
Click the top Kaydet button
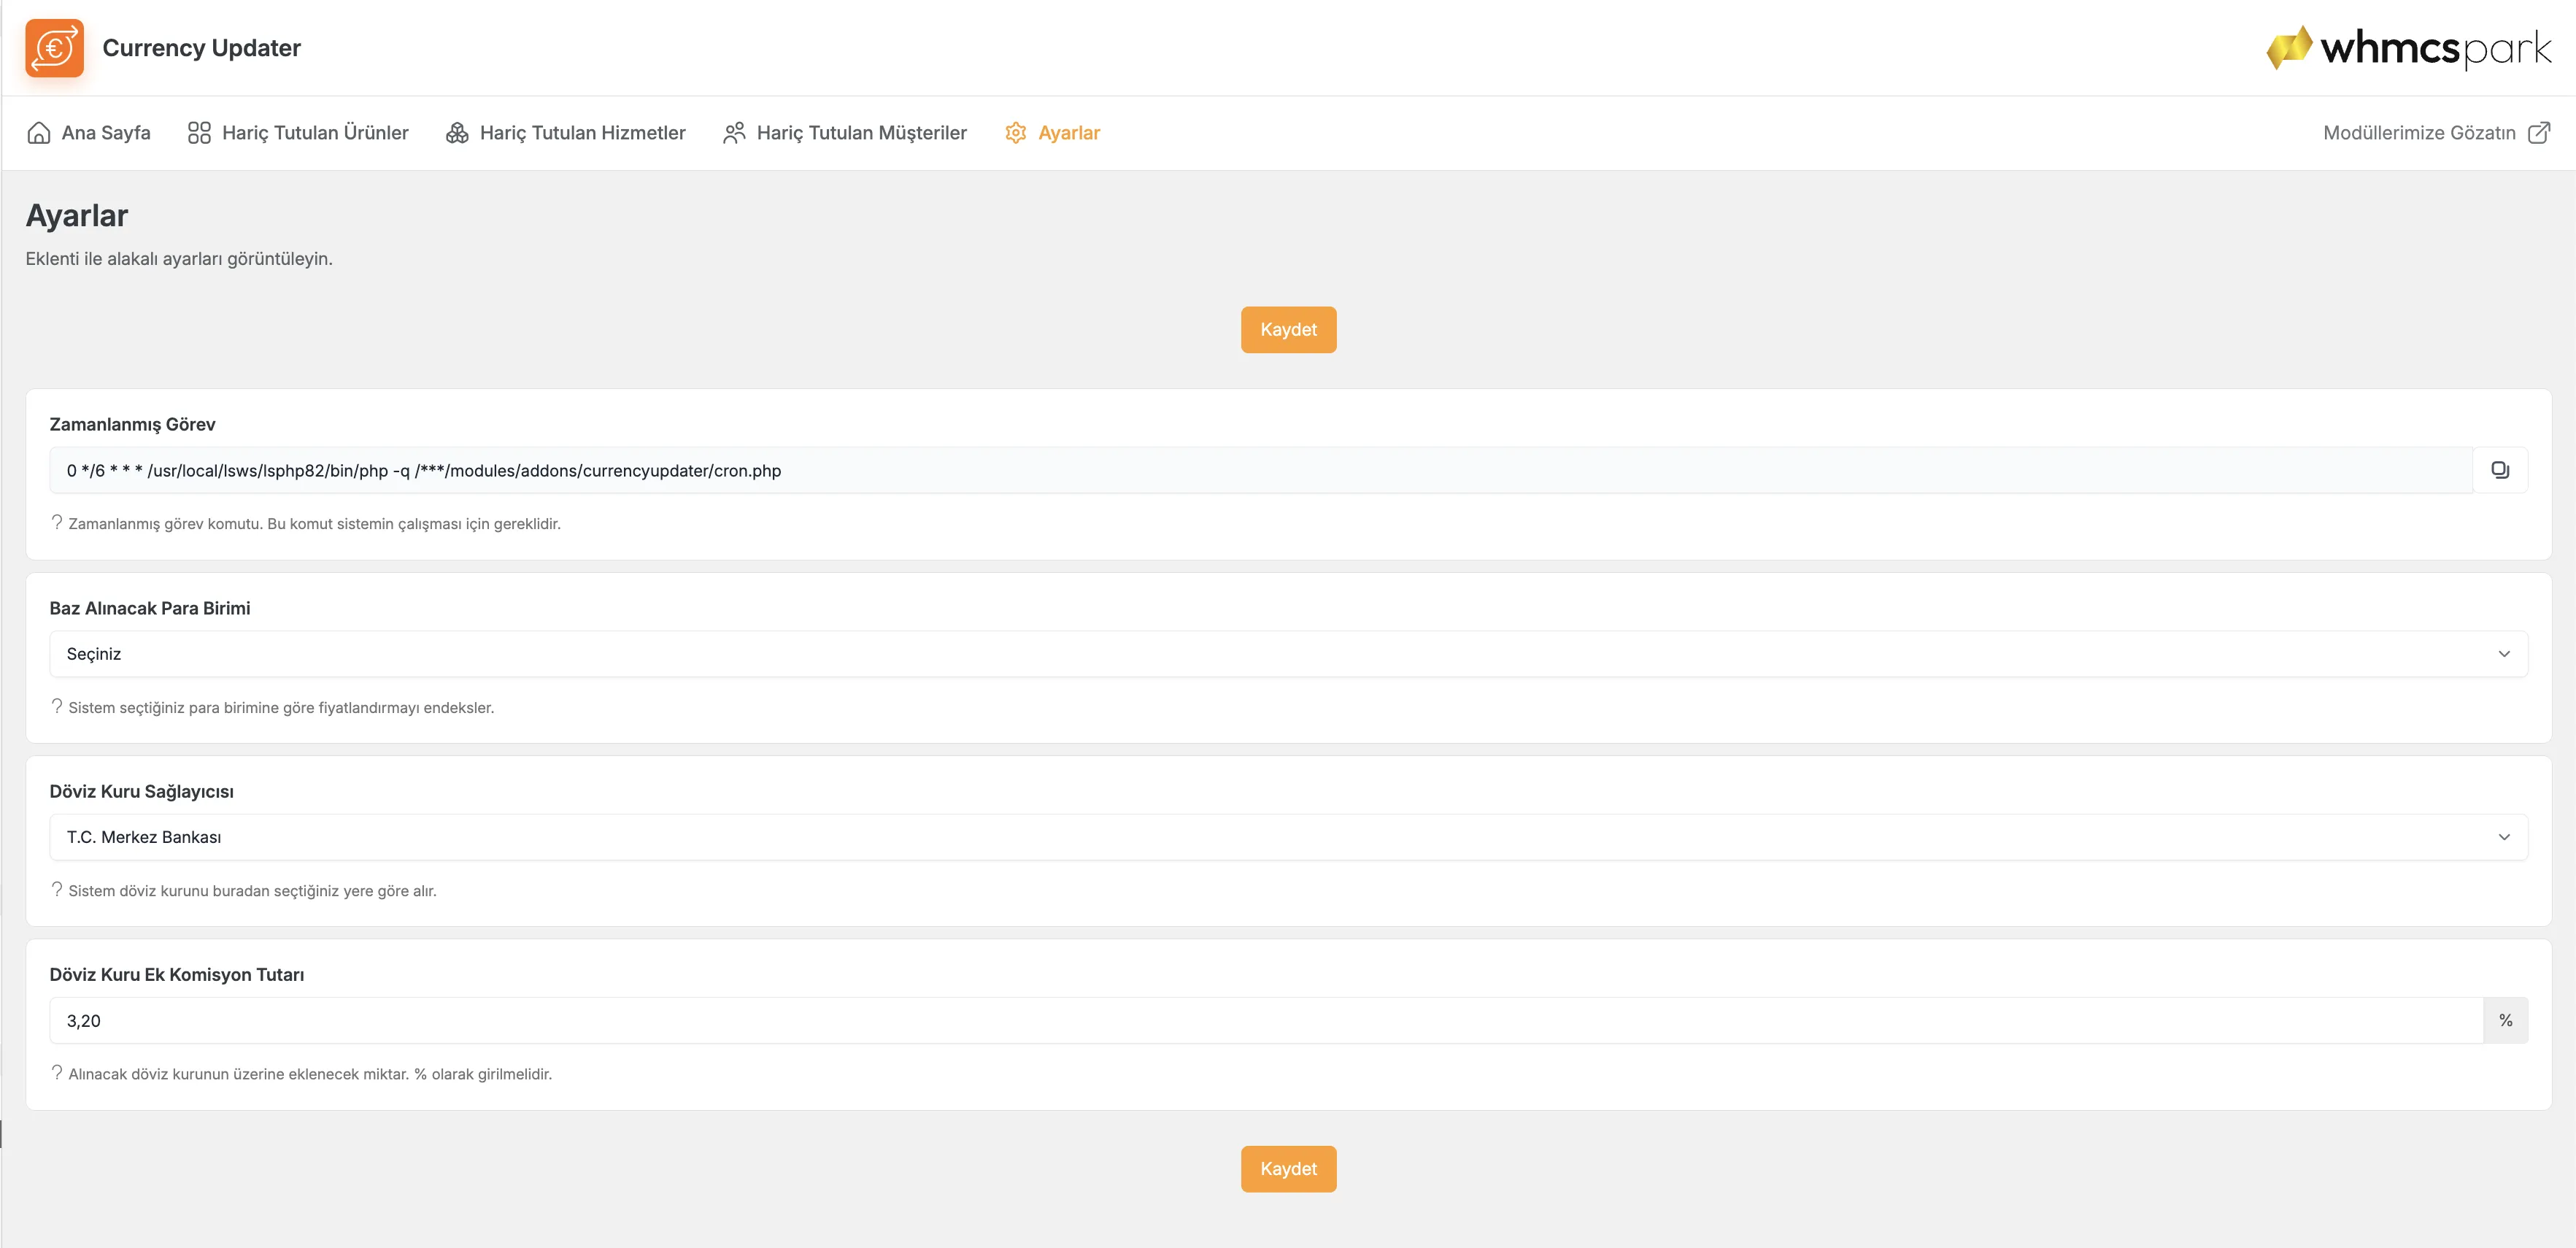click(1288, 330)
